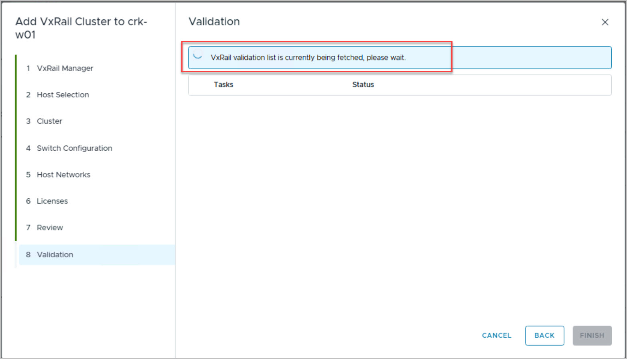Click the Finish button
The image size is (627, 359).
(592, 336)
